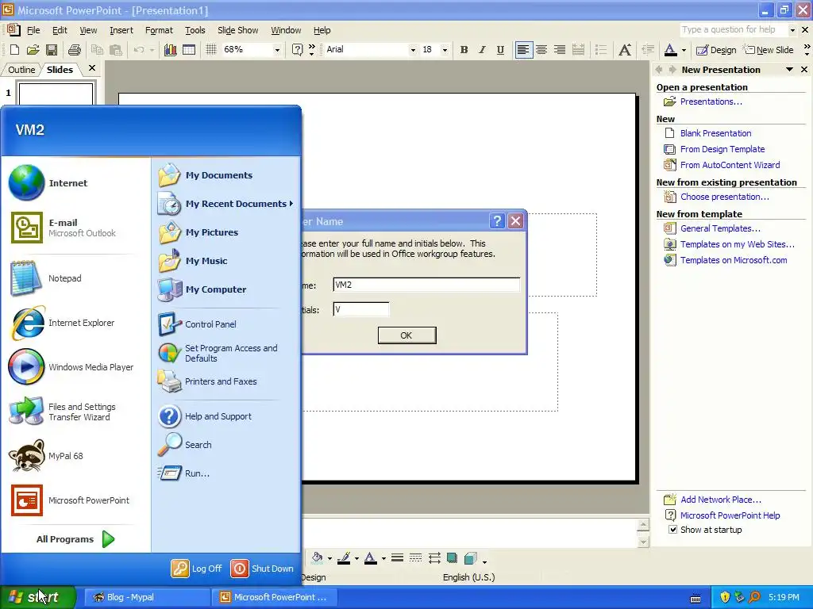Click the Insert Chart toolbar icon
Image resolution: width=813 pixels, height=609 pixels.
click(x=170, y=50)
